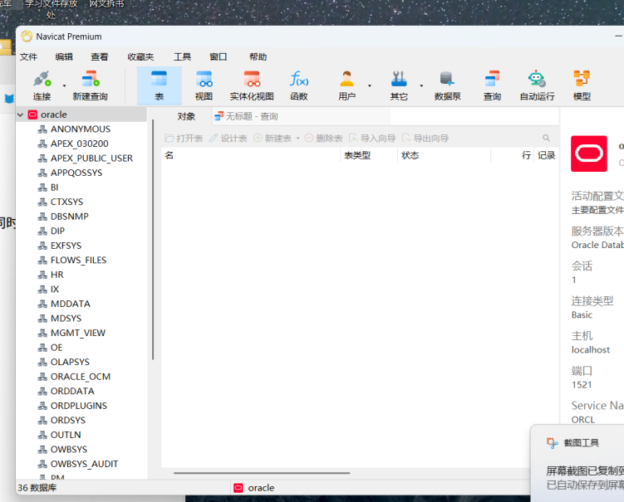
Task: Select the ORDSYS schema
Action: 68,421
